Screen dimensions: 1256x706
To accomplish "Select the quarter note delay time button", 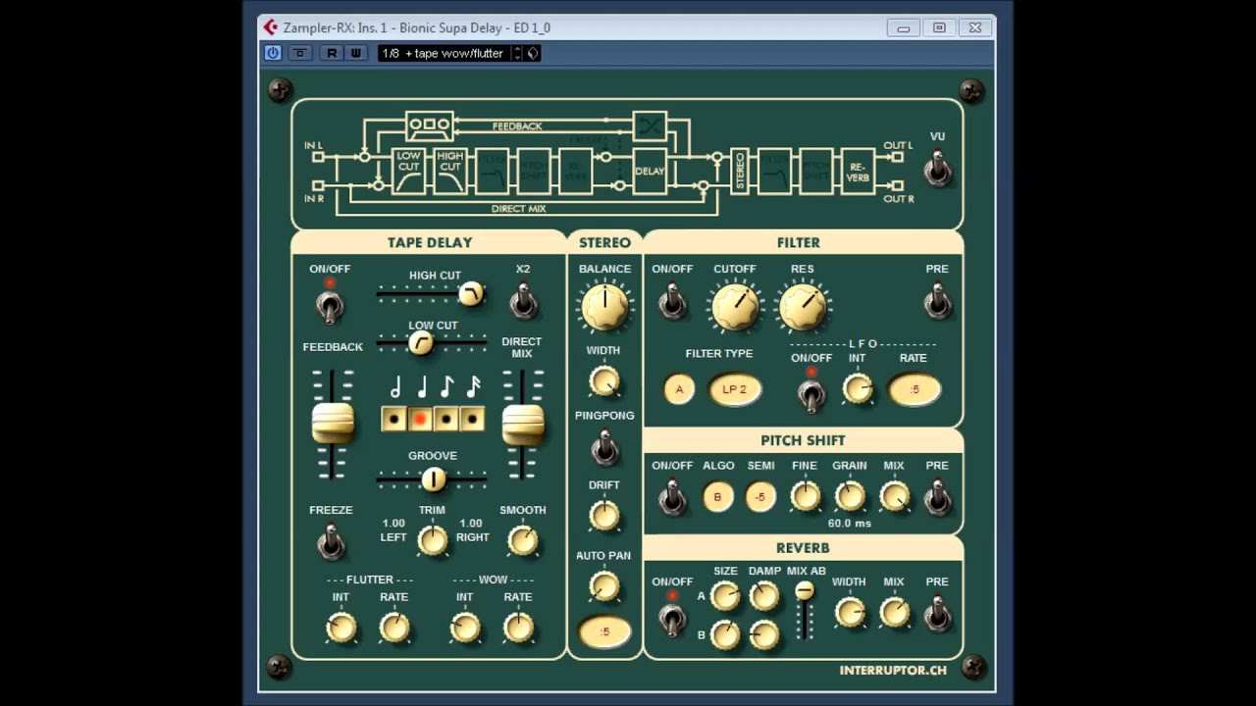I will [x=420, y=419].
